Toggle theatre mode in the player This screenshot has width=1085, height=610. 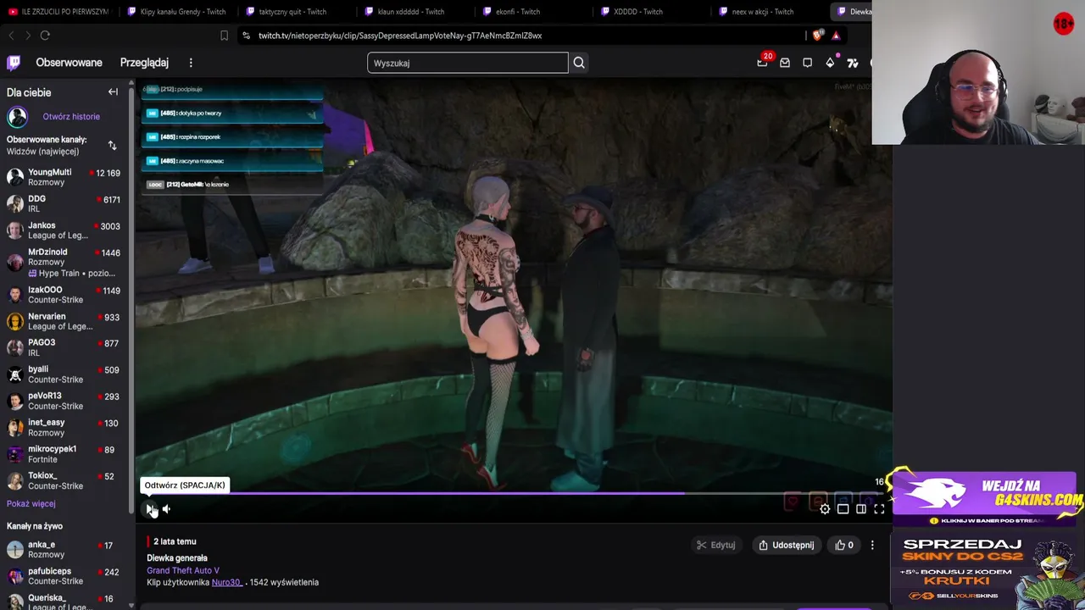point(843,509)
